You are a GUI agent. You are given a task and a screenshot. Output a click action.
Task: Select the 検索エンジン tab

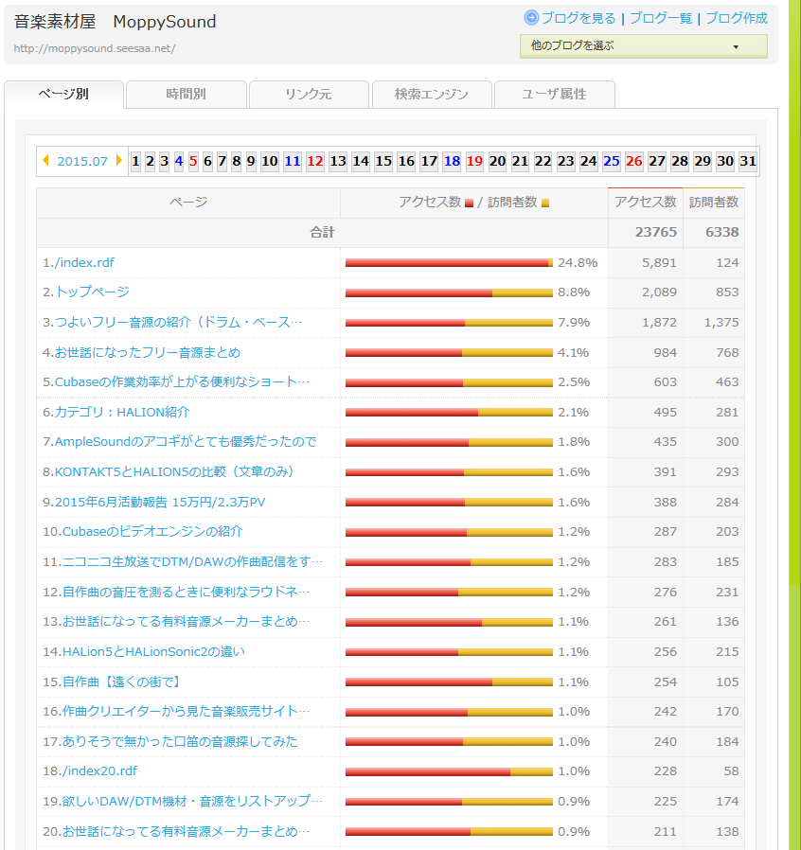[432, 94]
